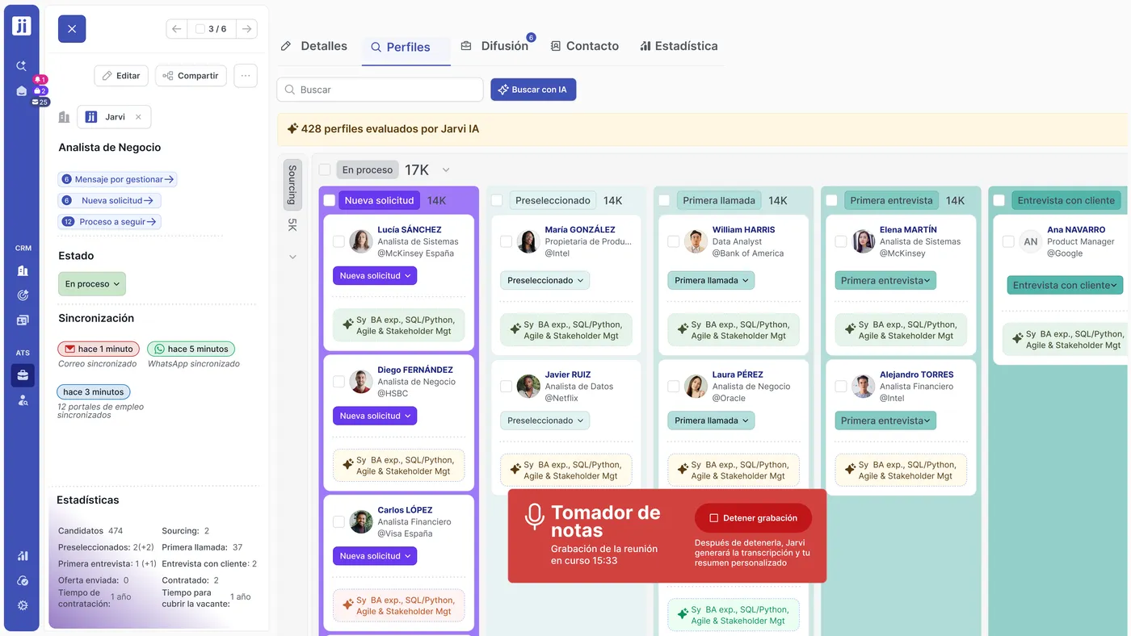This screenshot has height=636, width=1131.
Task: Open the Jarvi logo home icon
Action: click(22, 26)
